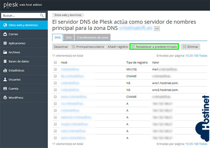Viewport: 210px width, 148px height.
Task: Open Correo in the sidebar
Action: pyautogui.click(x=24, y=34)
